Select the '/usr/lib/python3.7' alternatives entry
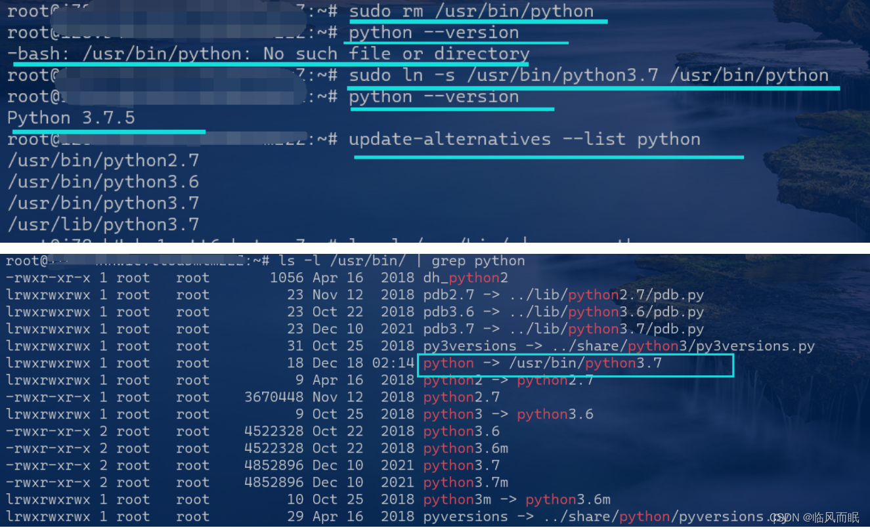 [103, 224]
